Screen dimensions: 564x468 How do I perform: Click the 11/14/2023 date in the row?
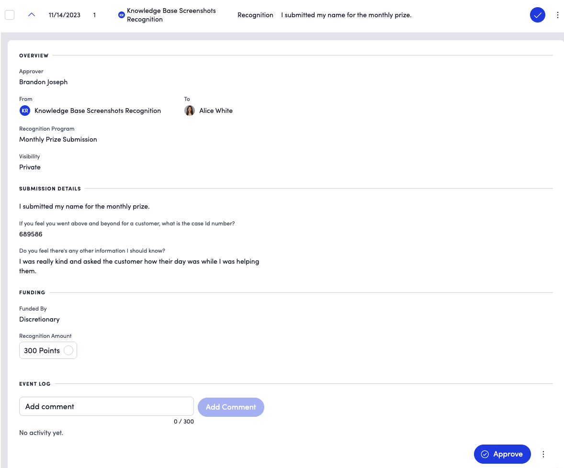[x=64, y=15]
